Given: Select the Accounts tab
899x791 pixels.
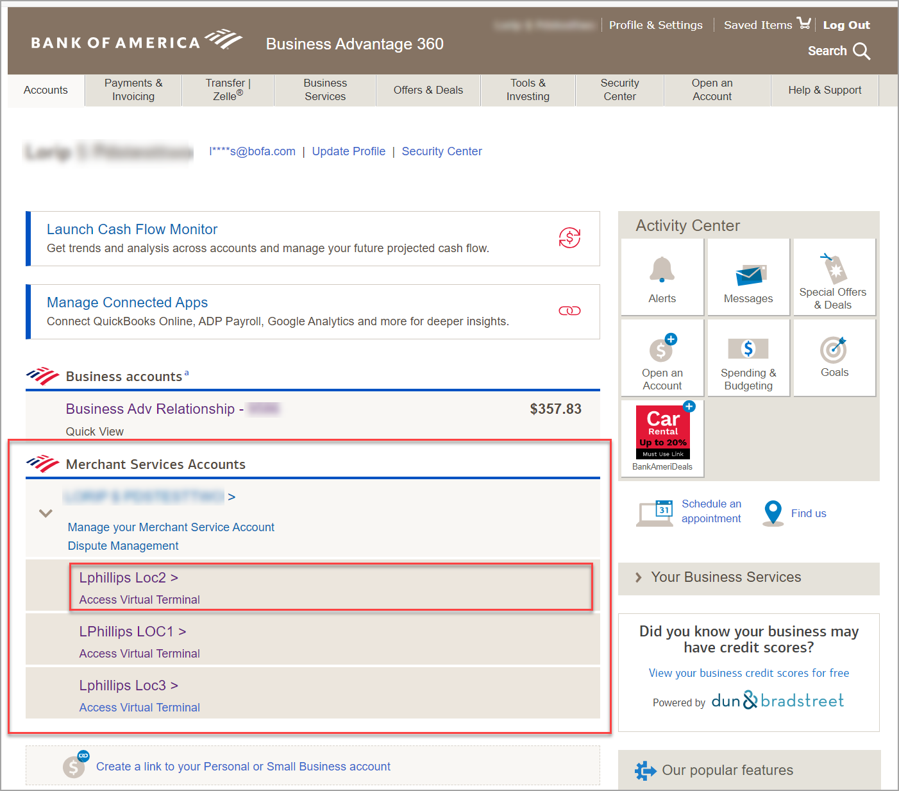Looking at the screenshot, I should [46, 90].
